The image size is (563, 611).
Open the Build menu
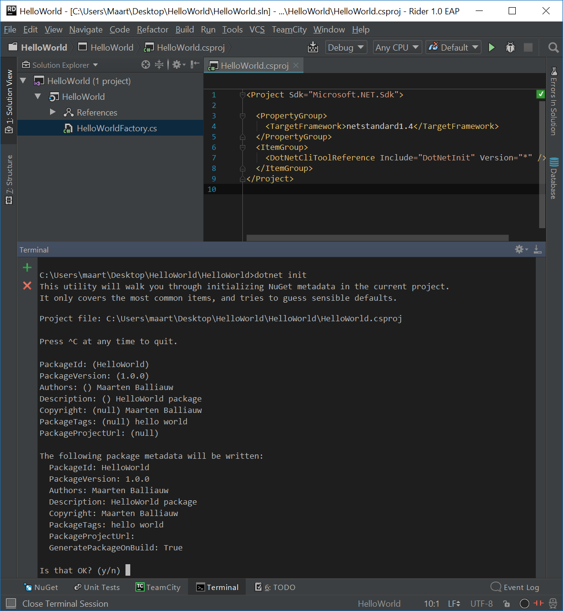(x=185, y=30)
